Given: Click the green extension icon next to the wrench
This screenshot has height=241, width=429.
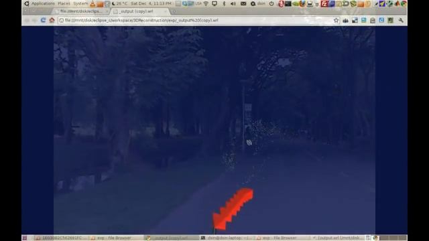Looking at the screenshot, I should pyautogui.click(x=390, y=20).
